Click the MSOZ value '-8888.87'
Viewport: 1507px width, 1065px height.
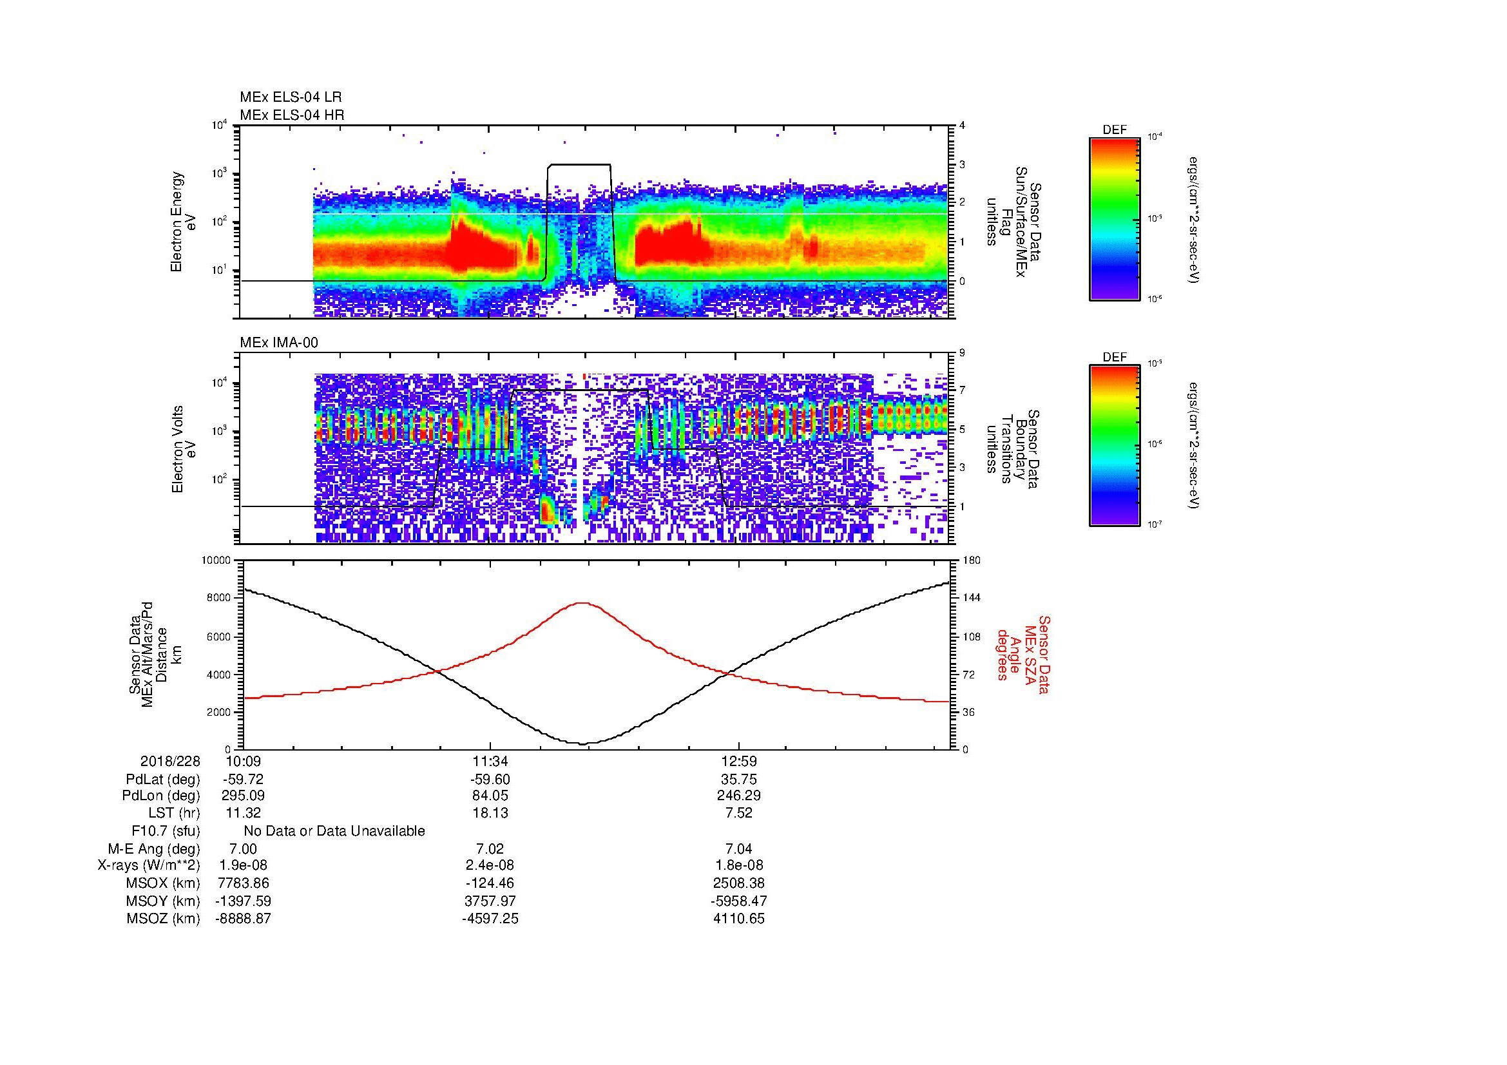(x=243, y=919)
